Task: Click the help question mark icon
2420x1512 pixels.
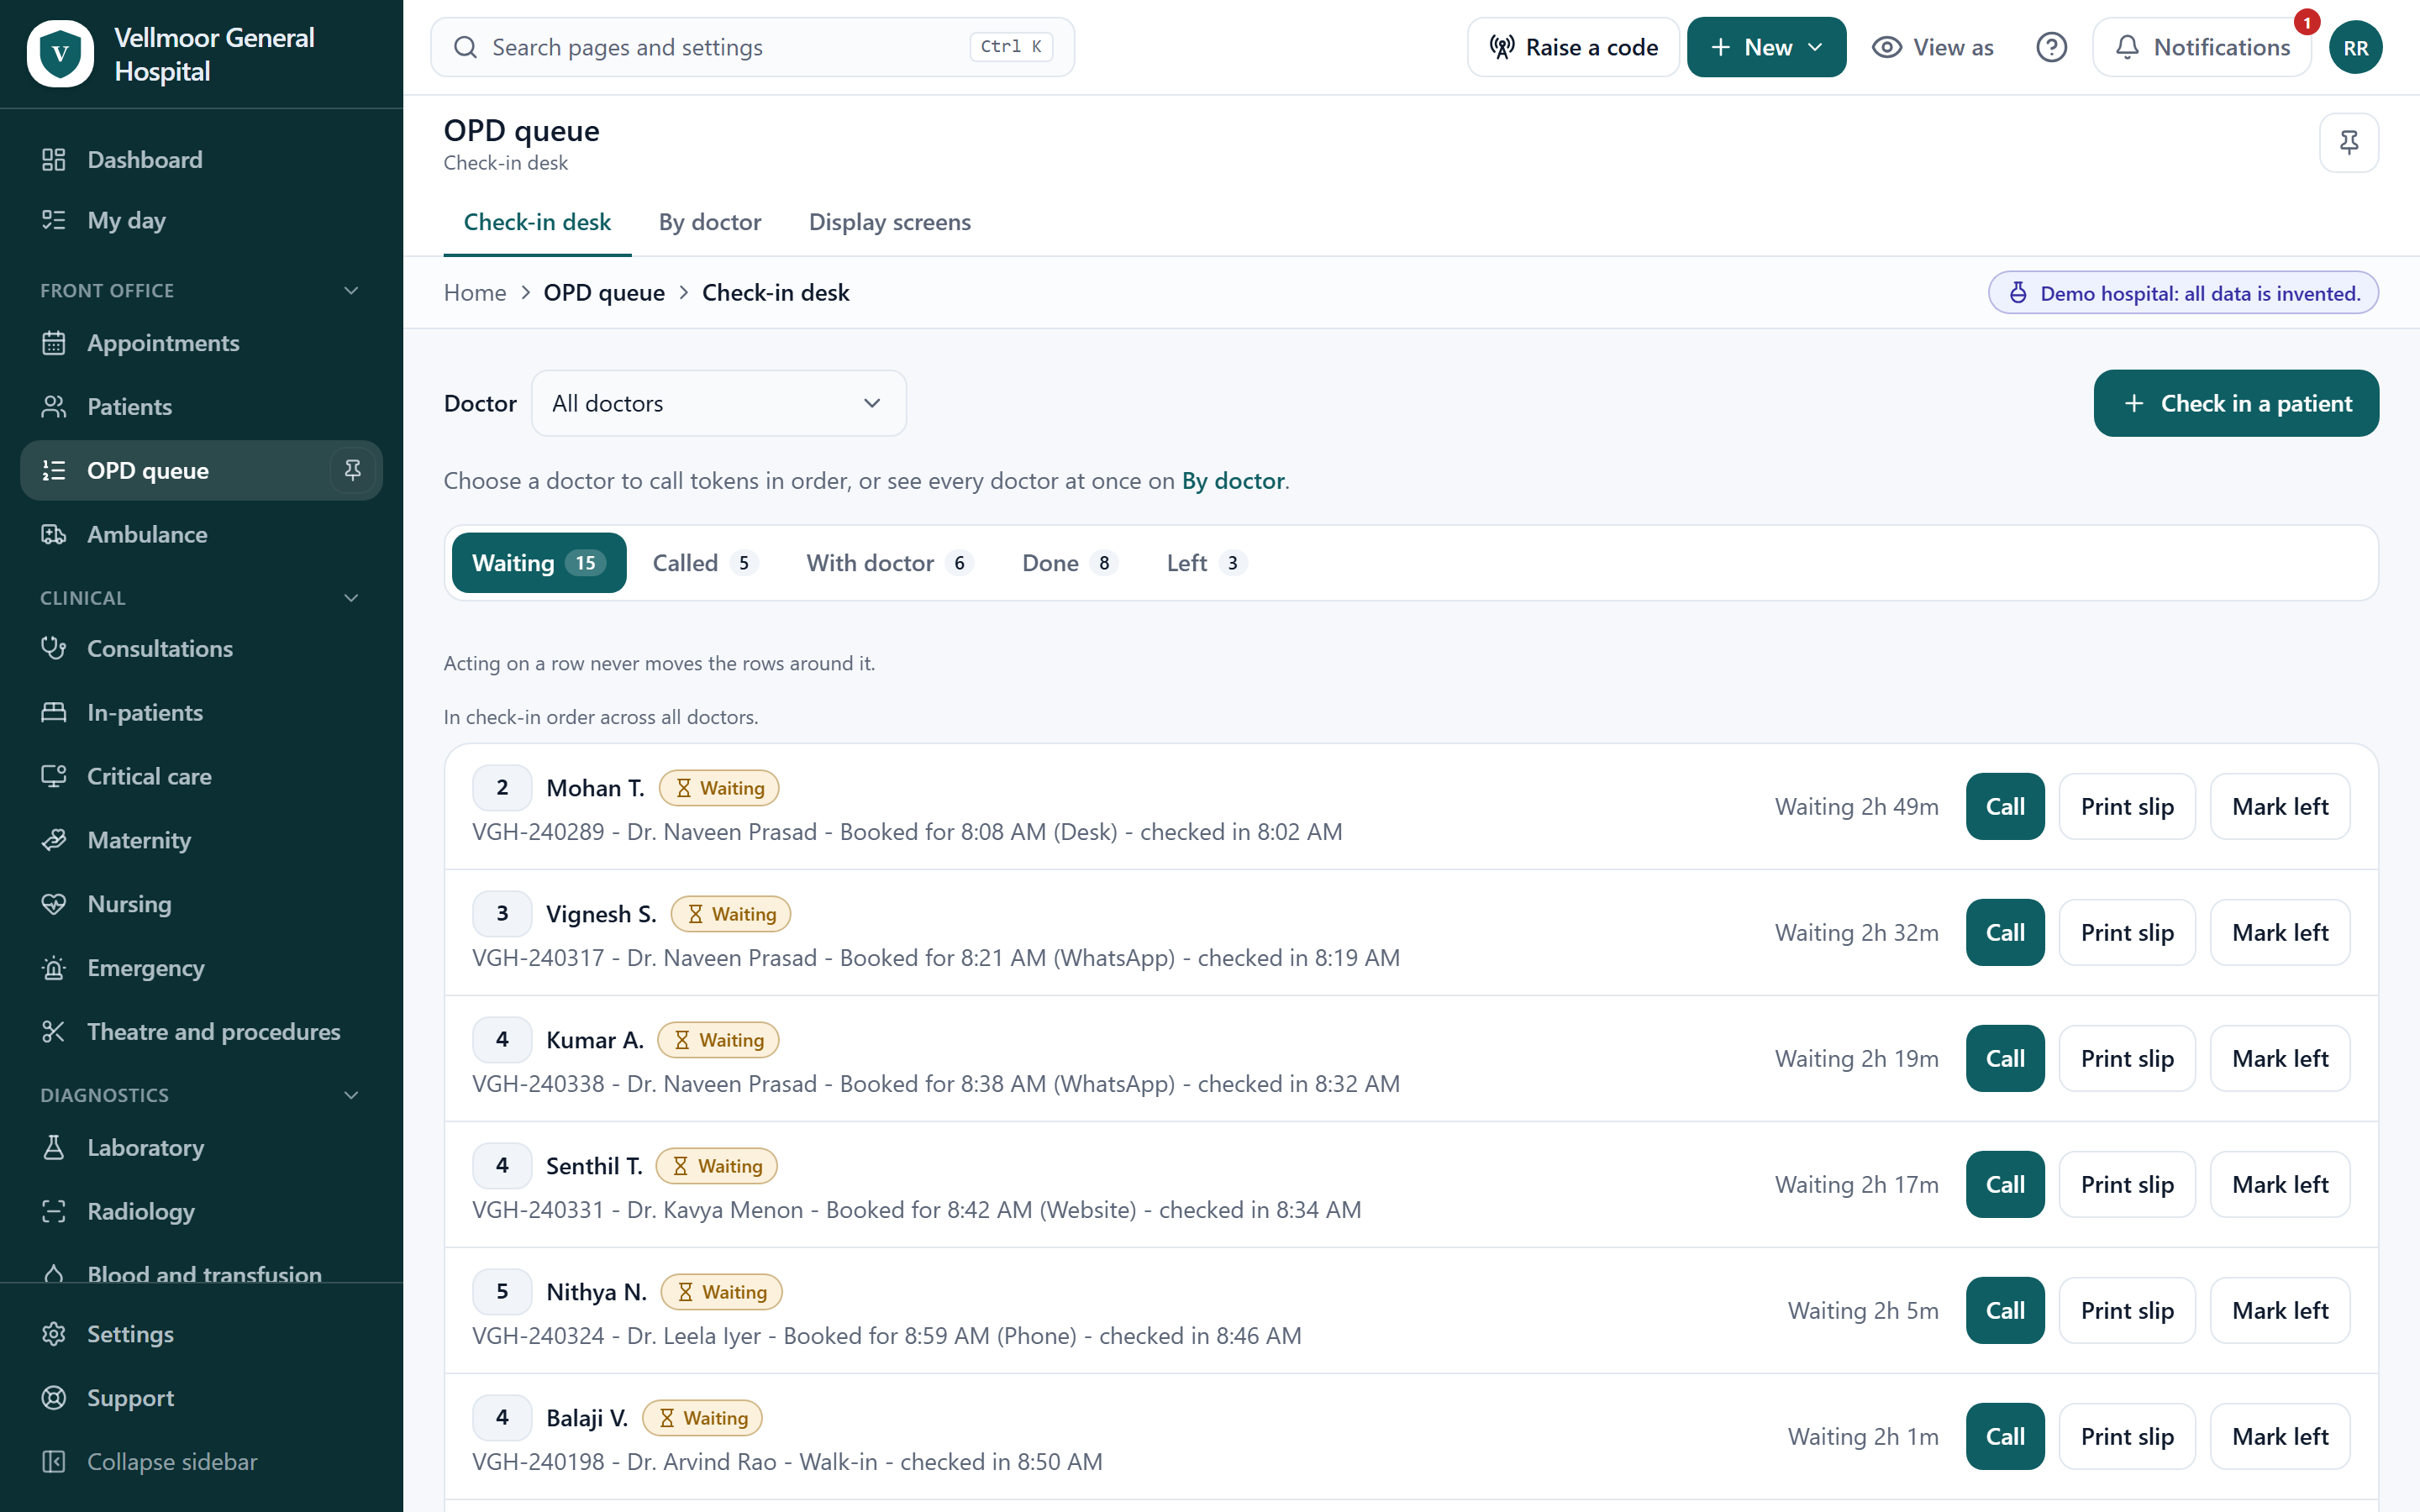Action: point(2051,47)
